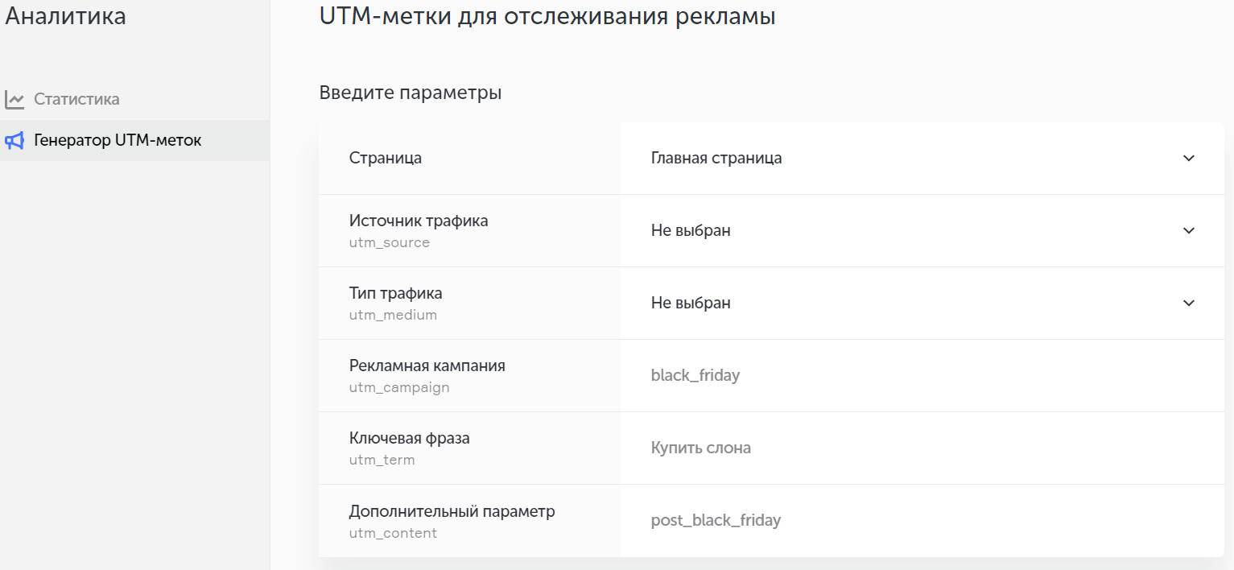Click Не выбран in the utm_source row

691,231
